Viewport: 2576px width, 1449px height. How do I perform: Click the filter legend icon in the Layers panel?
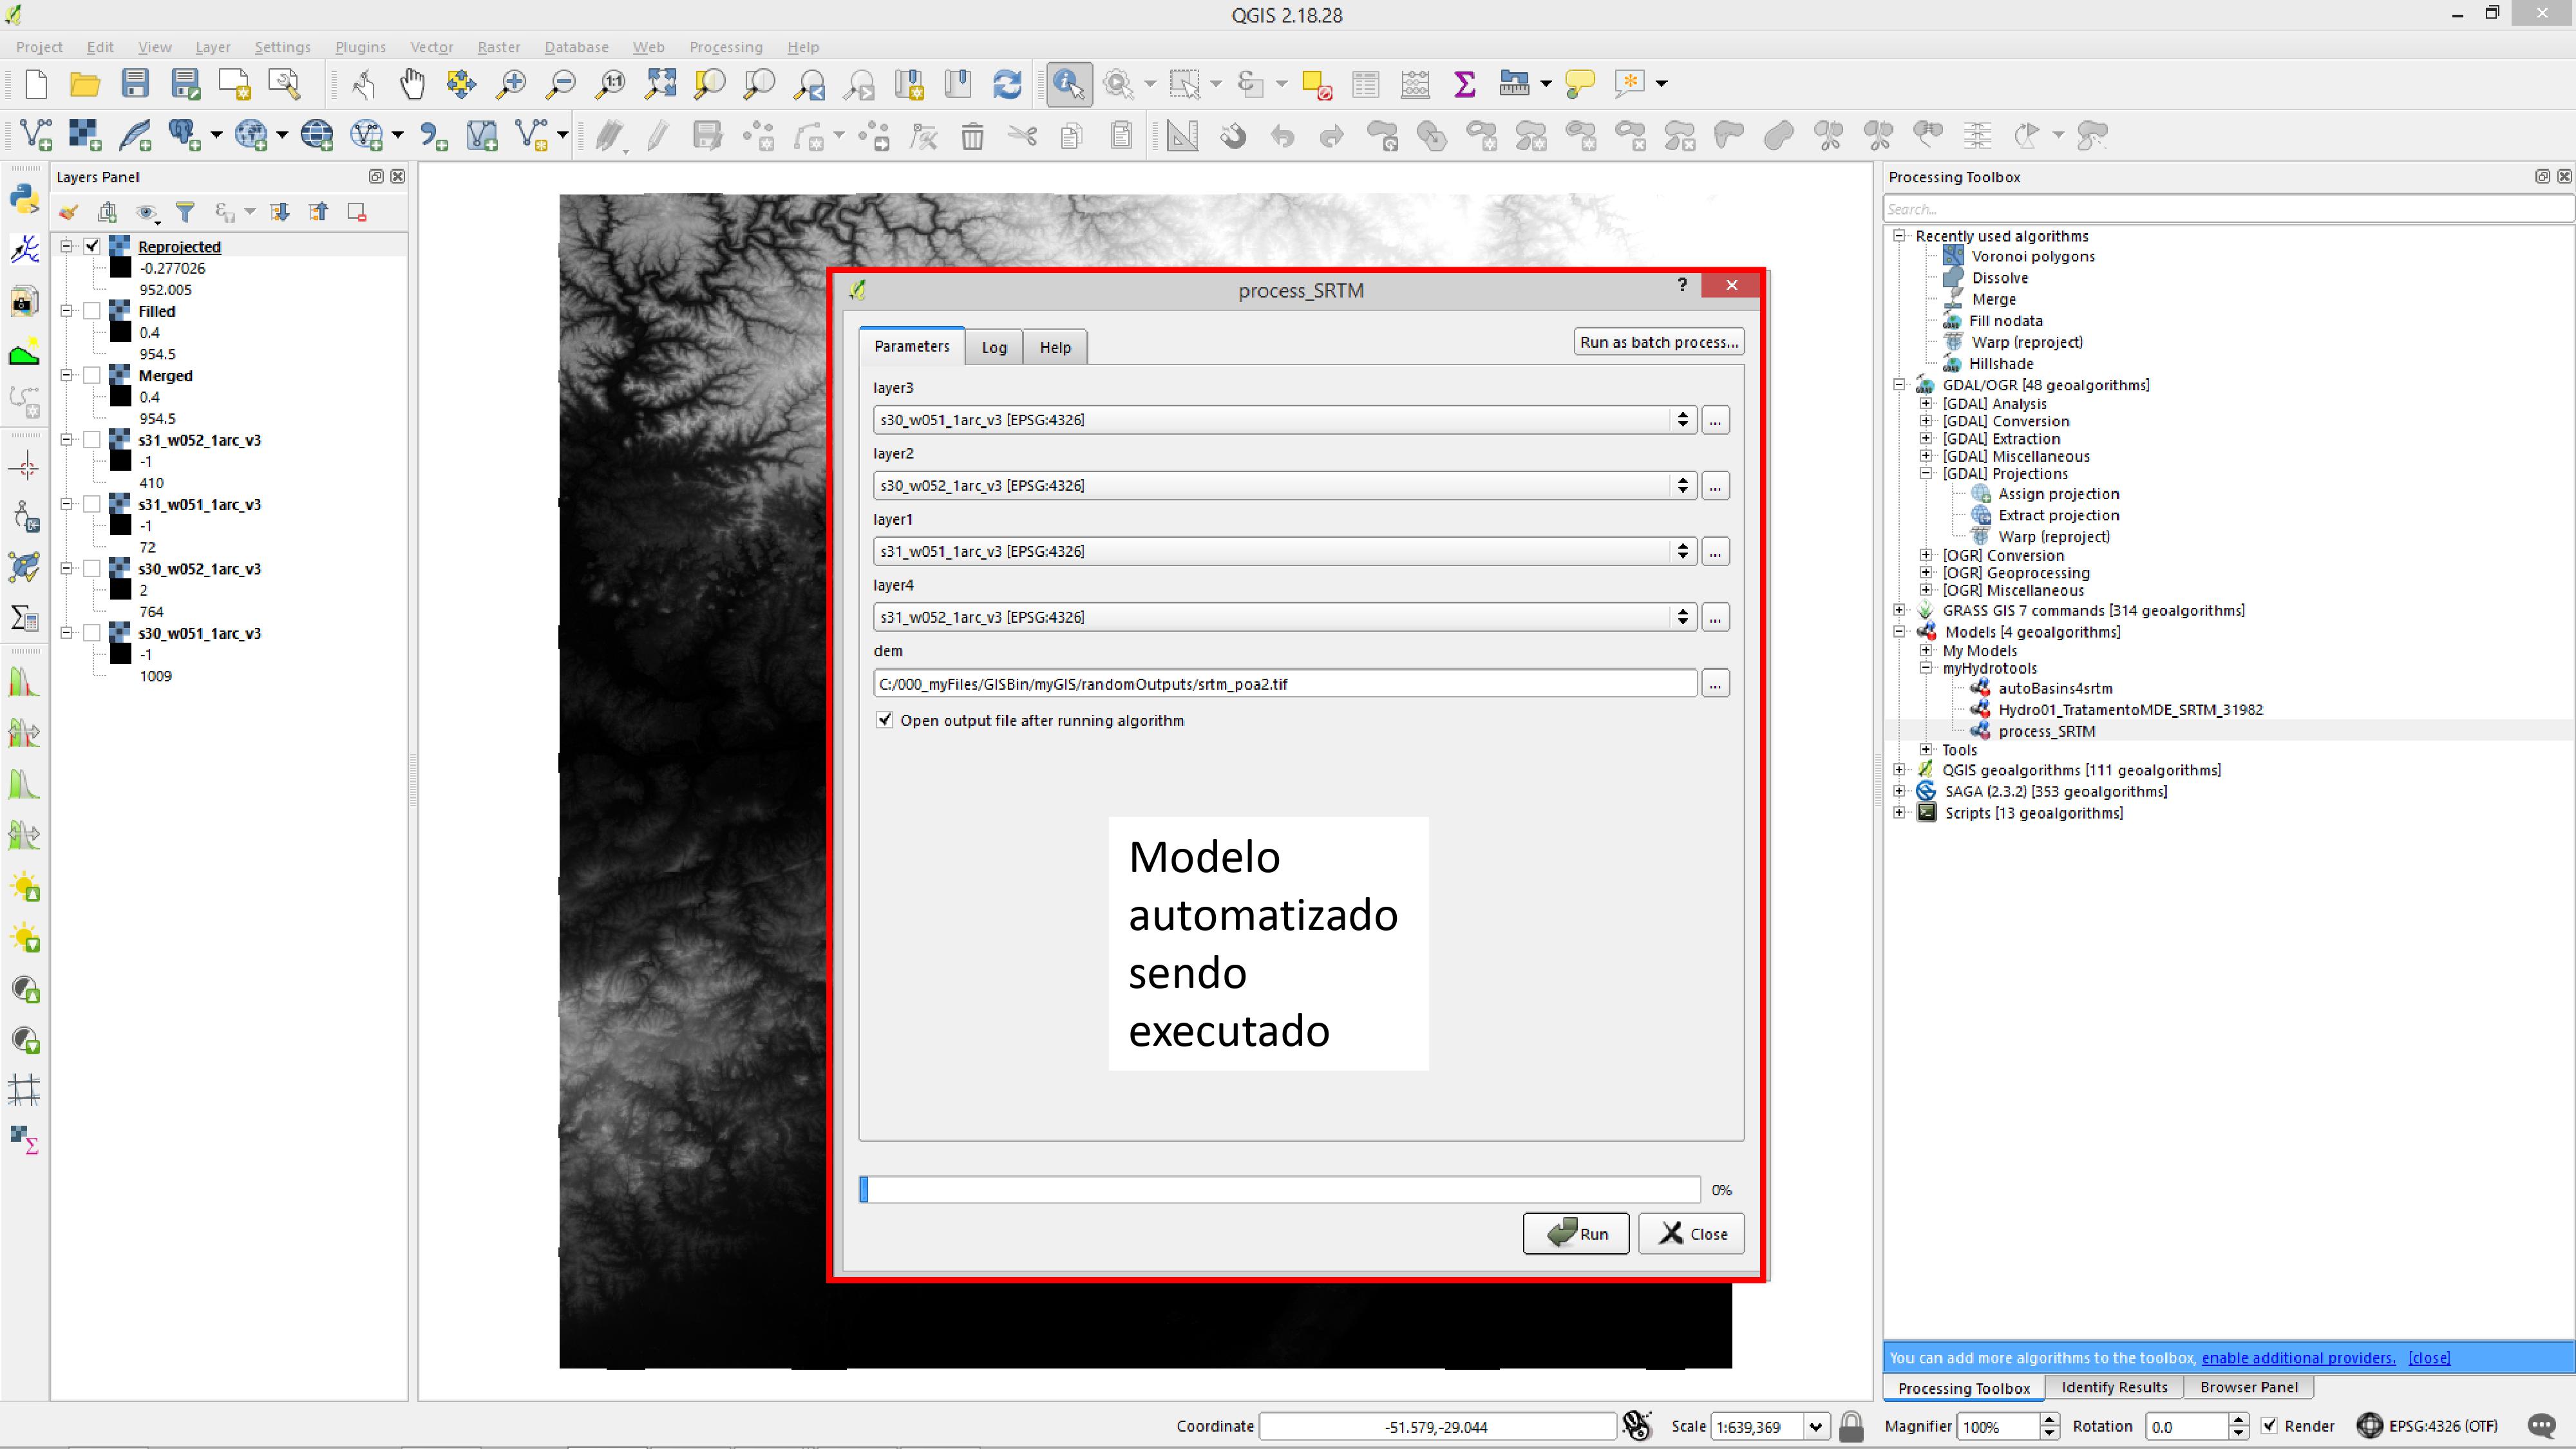185,212
